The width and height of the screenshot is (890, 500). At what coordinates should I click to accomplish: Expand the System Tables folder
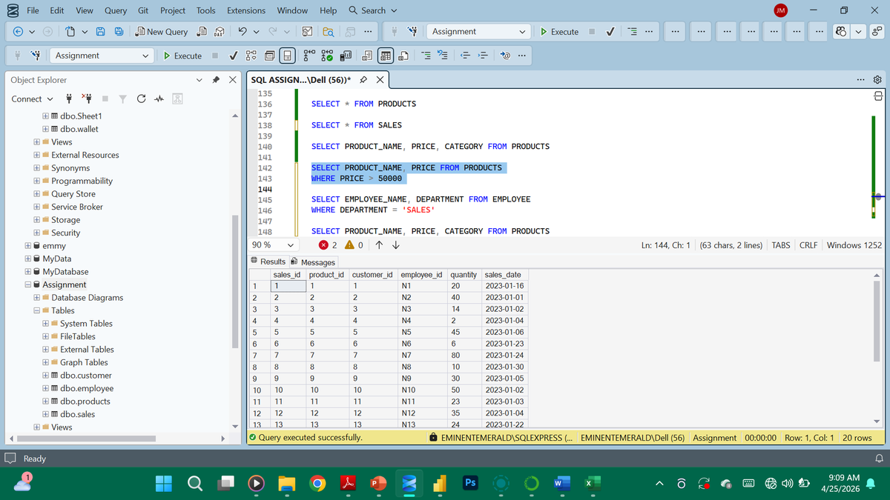[46, 324]
